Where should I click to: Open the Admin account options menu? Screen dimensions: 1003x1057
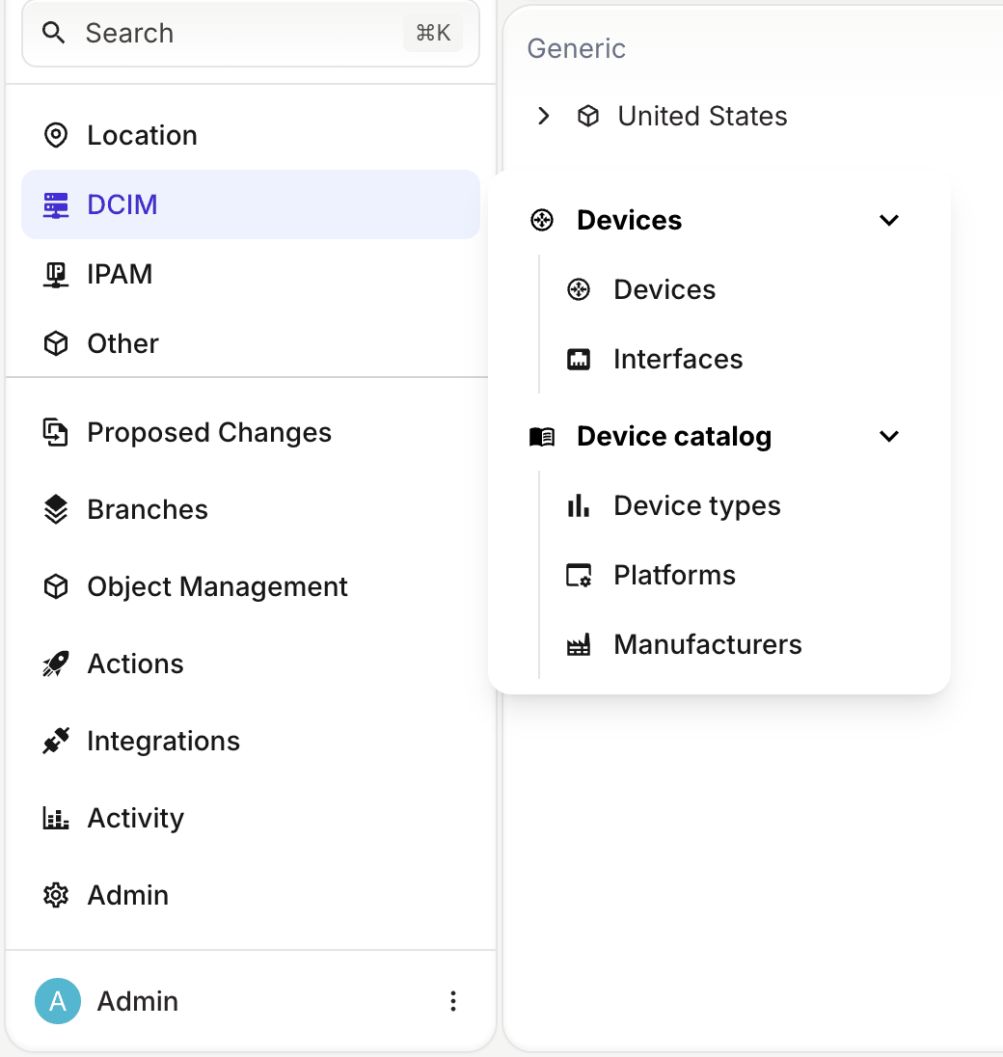click(x=453, y=1001)
